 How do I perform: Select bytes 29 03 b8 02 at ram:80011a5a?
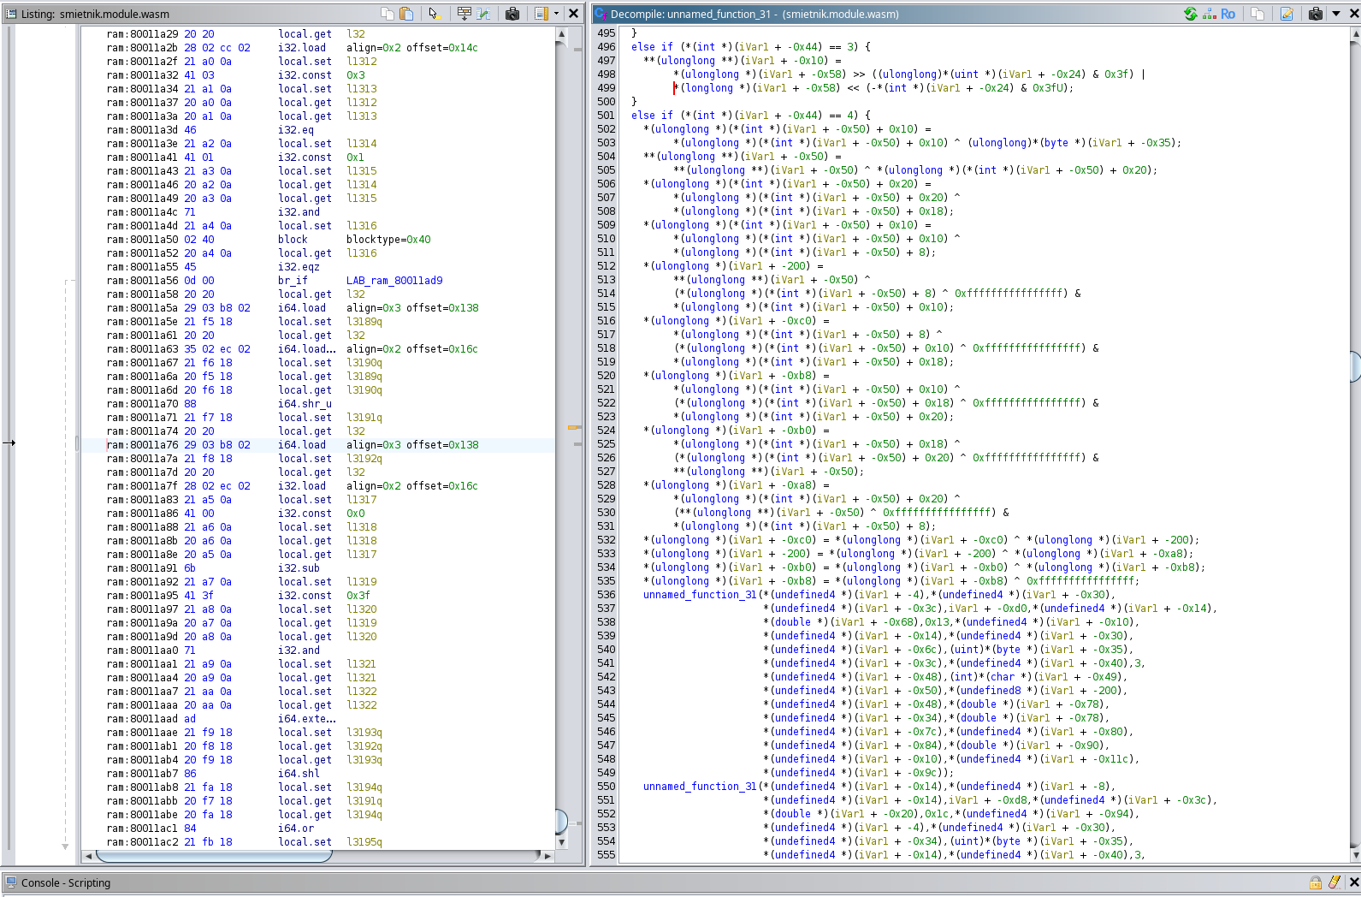click(217, 308)
